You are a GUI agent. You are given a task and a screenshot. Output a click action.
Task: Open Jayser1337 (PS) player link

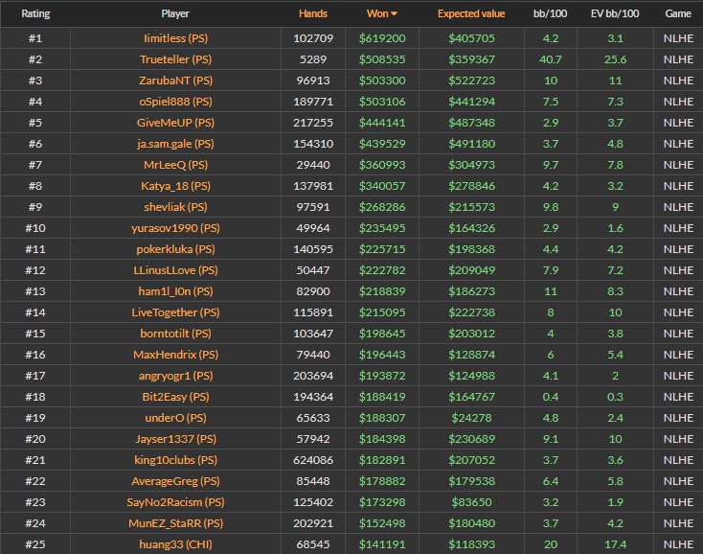tap(175, 439)
